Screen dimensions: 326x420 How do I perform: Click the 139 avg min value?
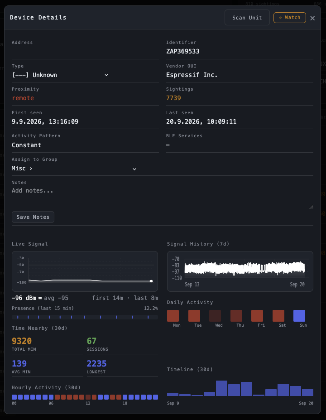point(19,363)
